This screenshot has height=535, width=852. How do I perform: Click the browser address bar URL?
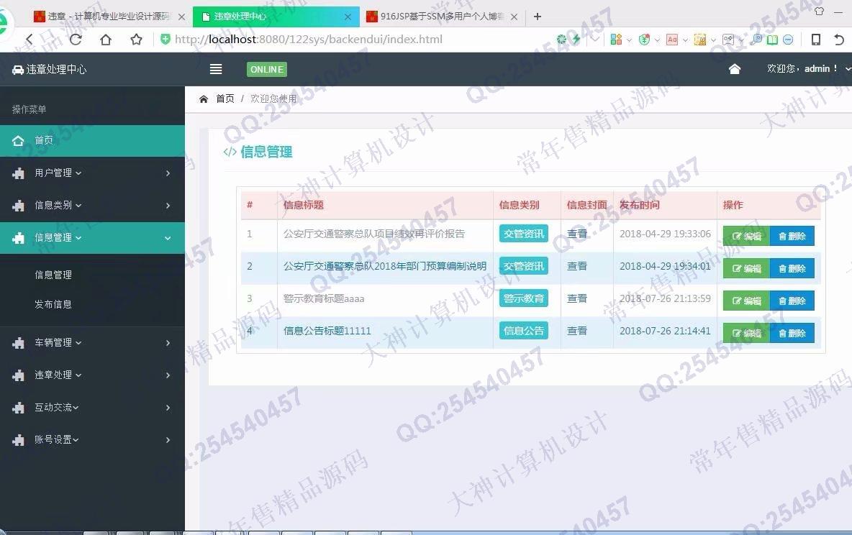[x=309, y=39]
